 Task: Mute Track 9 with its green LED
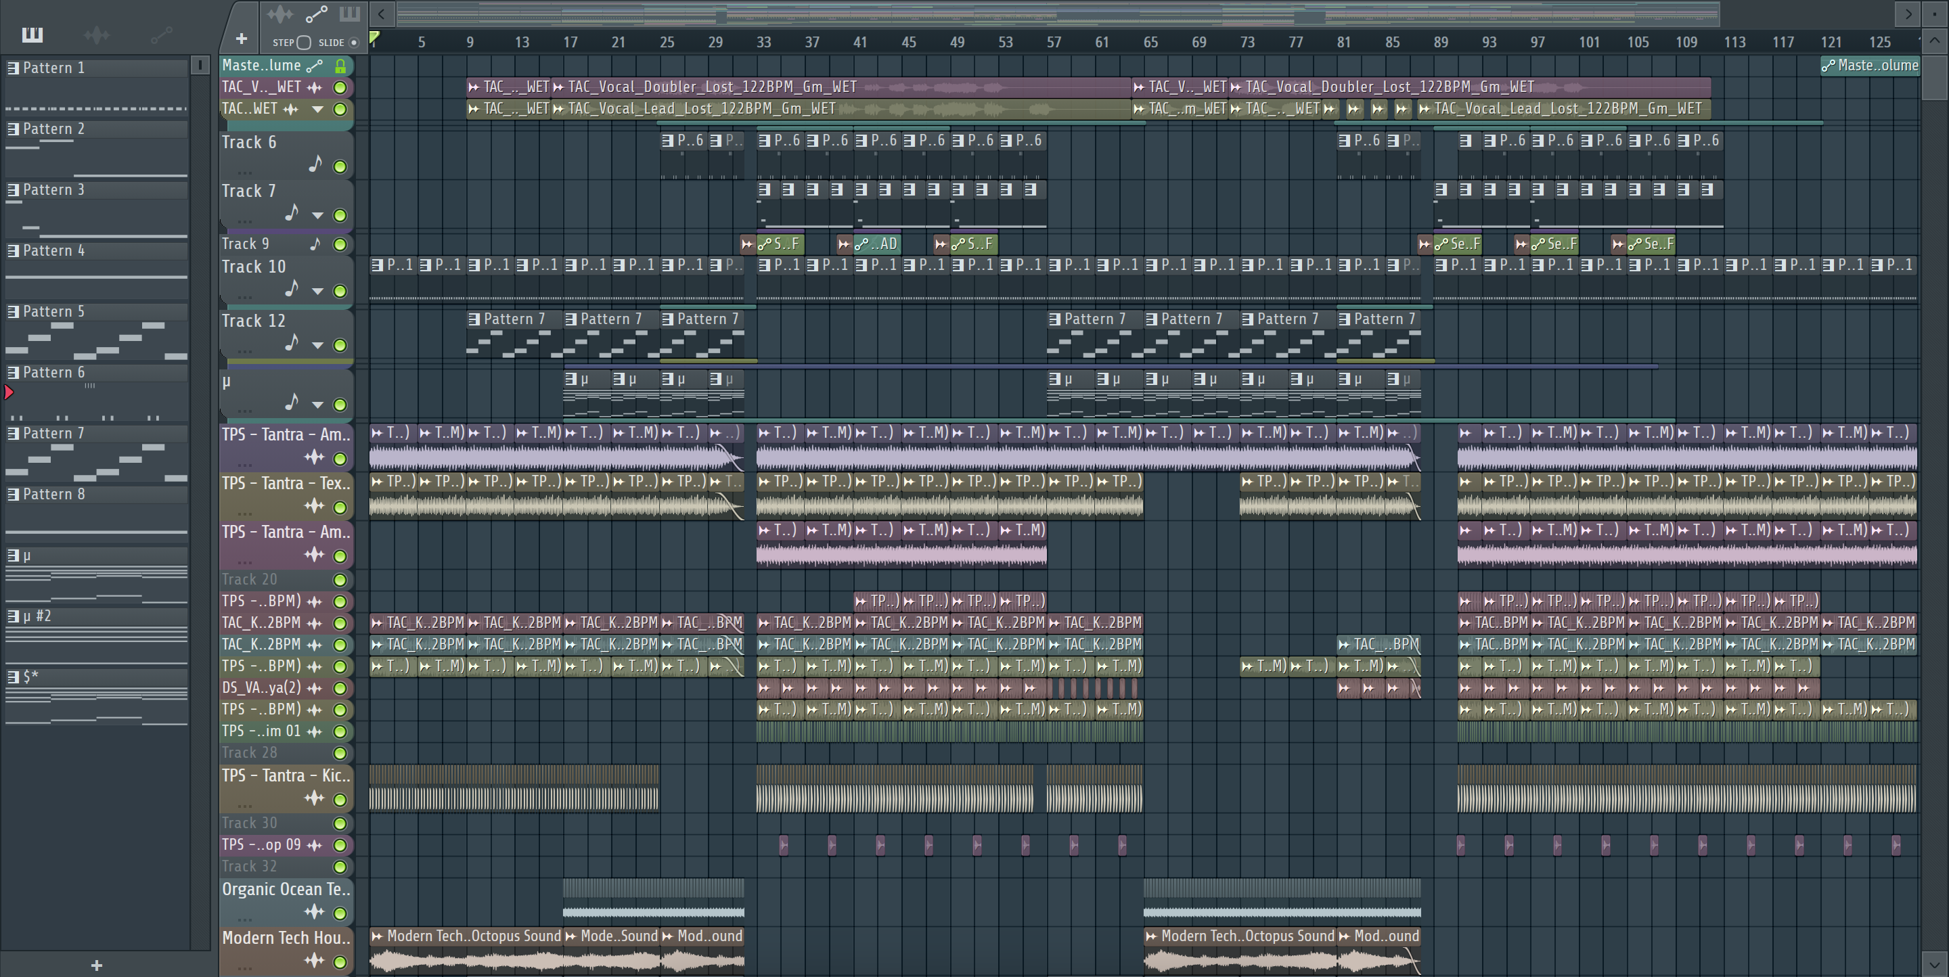tap(340, 244)
